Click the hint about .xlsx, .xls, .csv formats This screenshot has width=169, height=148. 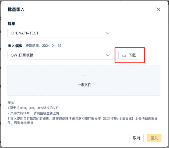33,108
